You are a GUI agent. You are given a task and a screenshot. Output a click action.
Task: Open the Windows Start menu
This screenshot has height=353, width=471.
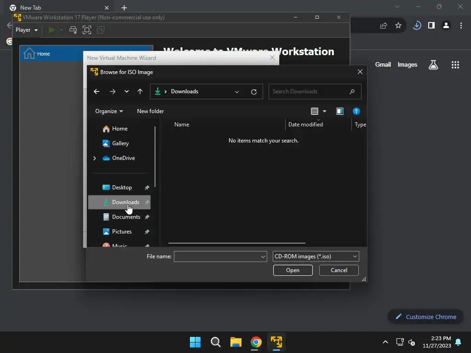195,342
